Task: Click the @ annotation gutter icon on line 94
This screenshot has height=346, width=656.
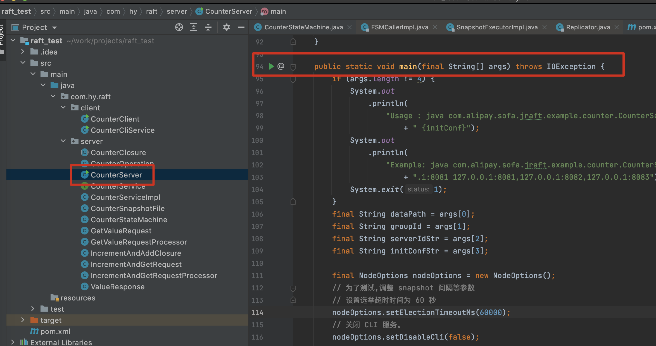Action: click(281, 66)
